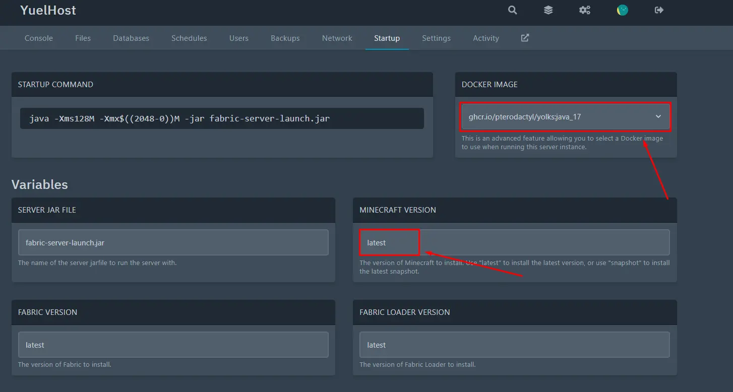Focus the Minecraft Version input field
Image resolution: width=733 pixels, height=392 pixels.
pyautogui.click(x=514, y=242)
